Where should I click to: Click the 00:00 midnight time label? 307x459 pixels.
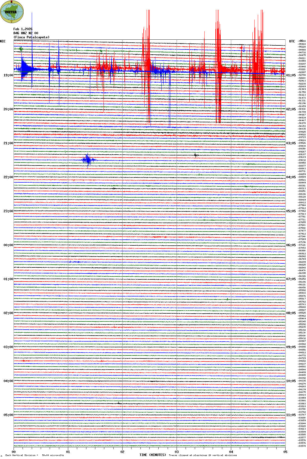8,245
